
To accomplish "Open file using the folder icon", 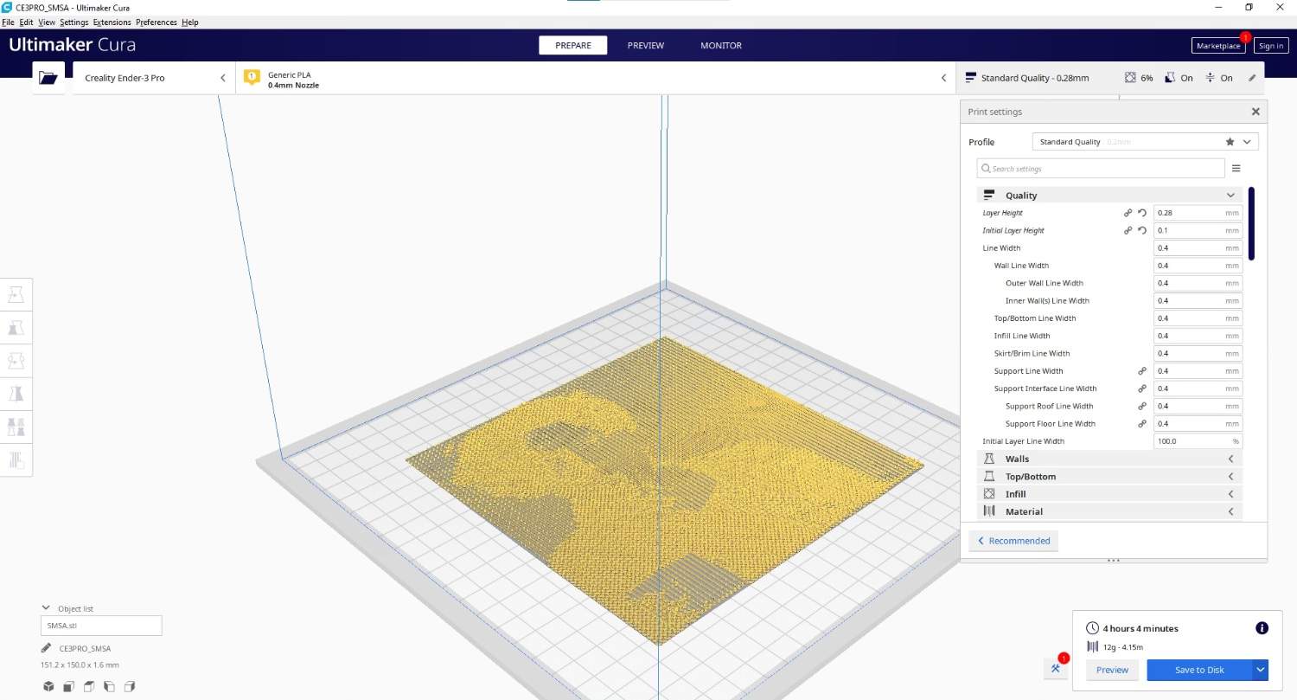I will (48, 78).
